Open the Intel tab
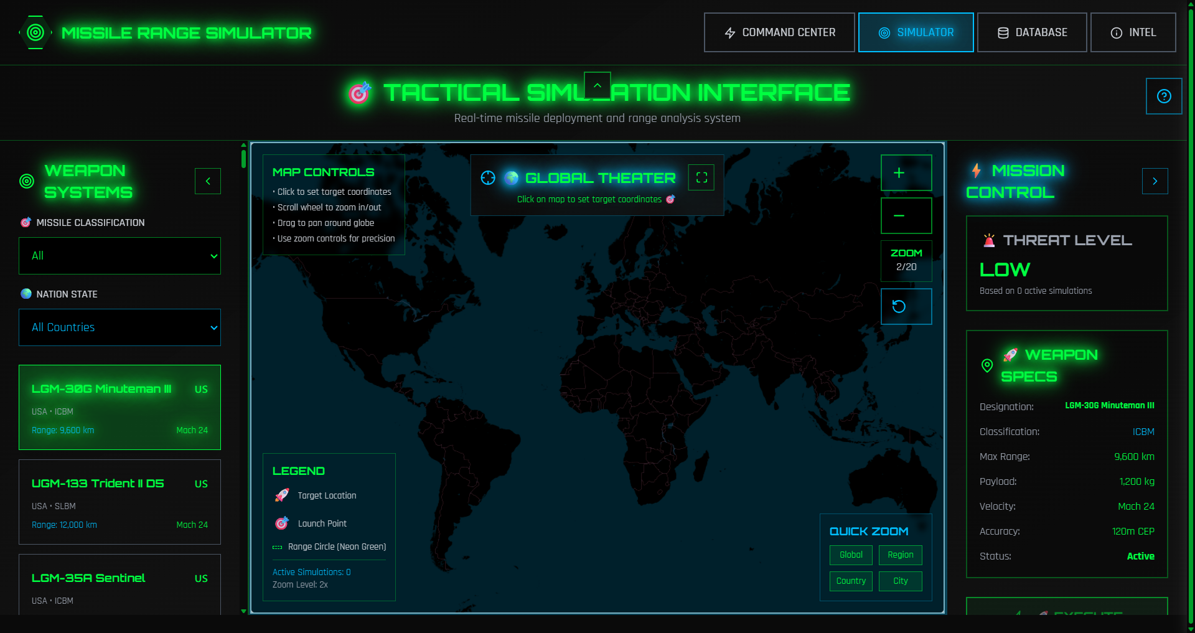The height and width of the screenshot is (633, 1195). tap(1133, 32)
